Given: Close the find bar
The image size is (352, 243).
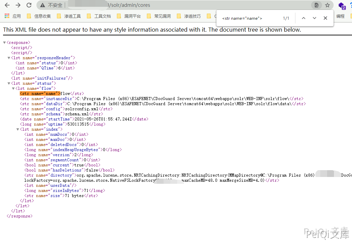Looking at the screenshot, I should coord(325,18).
